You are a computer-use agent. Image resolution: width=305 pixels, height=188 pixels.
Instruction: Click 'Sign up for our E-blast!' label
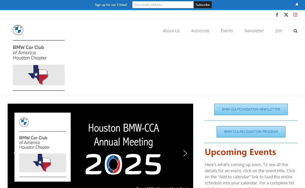[111, 5]
